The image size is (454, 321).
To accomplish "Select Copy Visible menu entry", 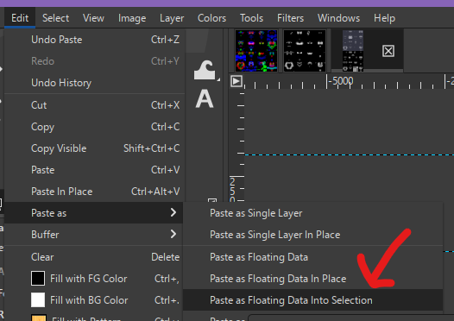I will (95, 148).
